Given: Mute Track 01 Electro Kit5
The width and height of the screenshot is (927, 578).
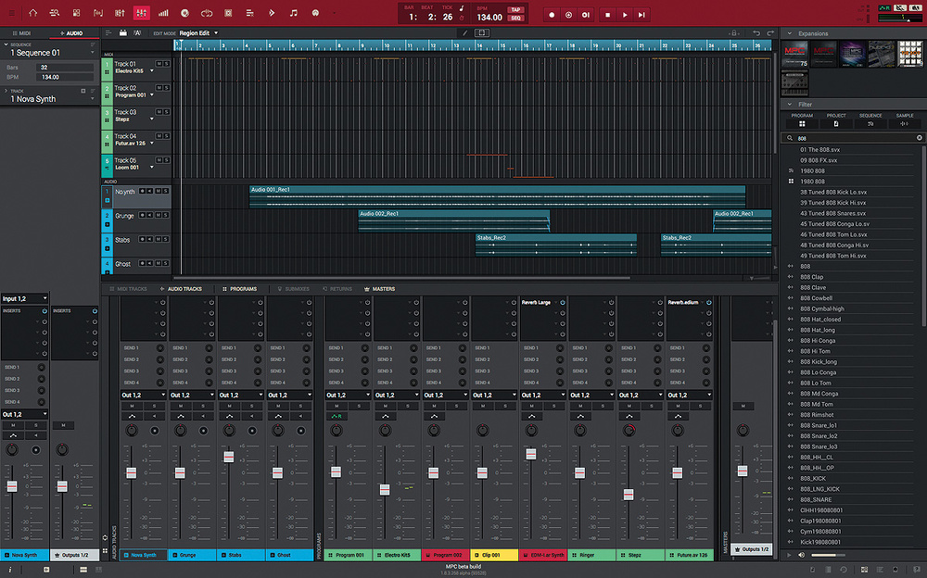Looking at the screenshot, I should point(159,63).
